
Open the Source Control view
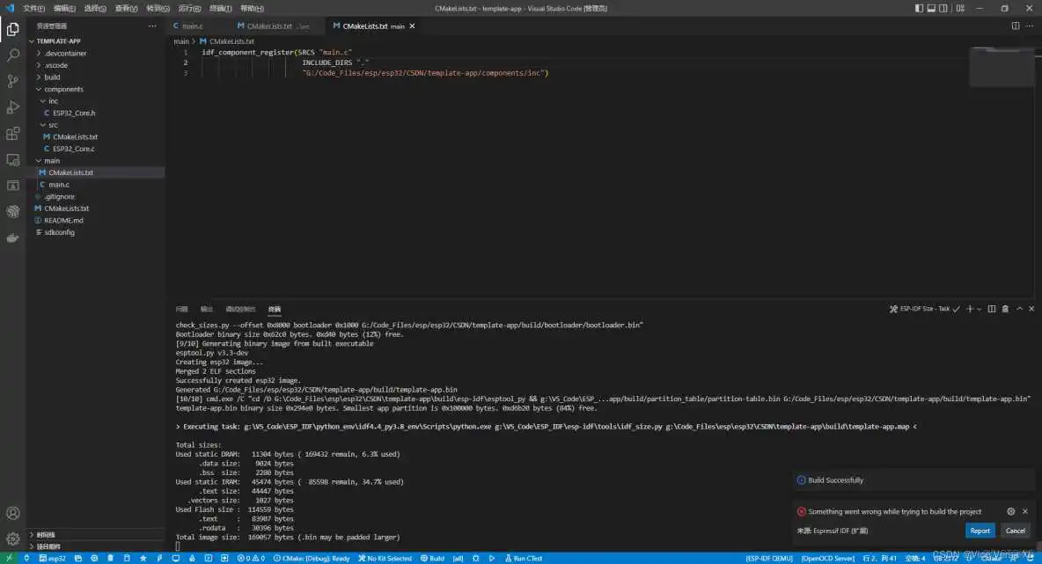coord(11,81)
